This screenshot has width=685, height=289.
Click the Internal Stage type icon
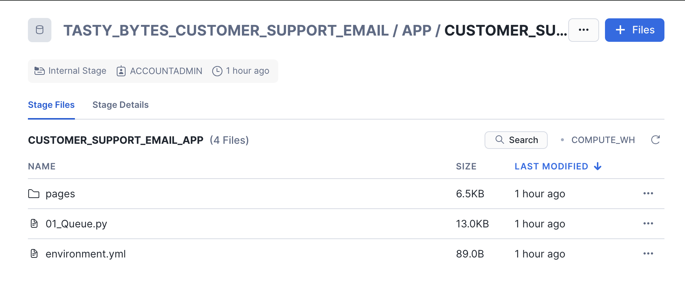pos(39,71)
